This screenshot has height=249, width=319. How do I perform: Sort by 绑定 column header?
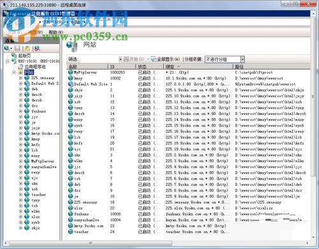tap(198, 66)
